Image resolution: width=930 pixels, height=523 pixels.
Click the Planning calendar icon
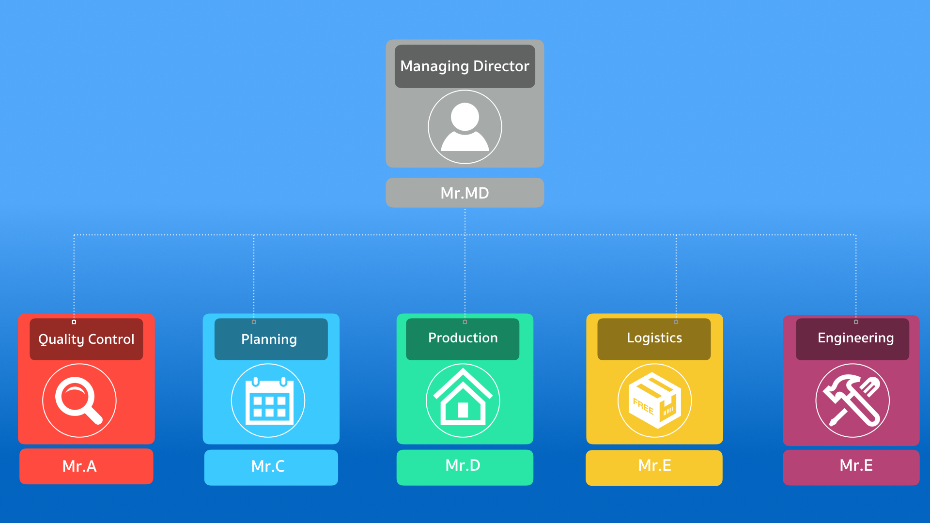(x=268, y=400)
